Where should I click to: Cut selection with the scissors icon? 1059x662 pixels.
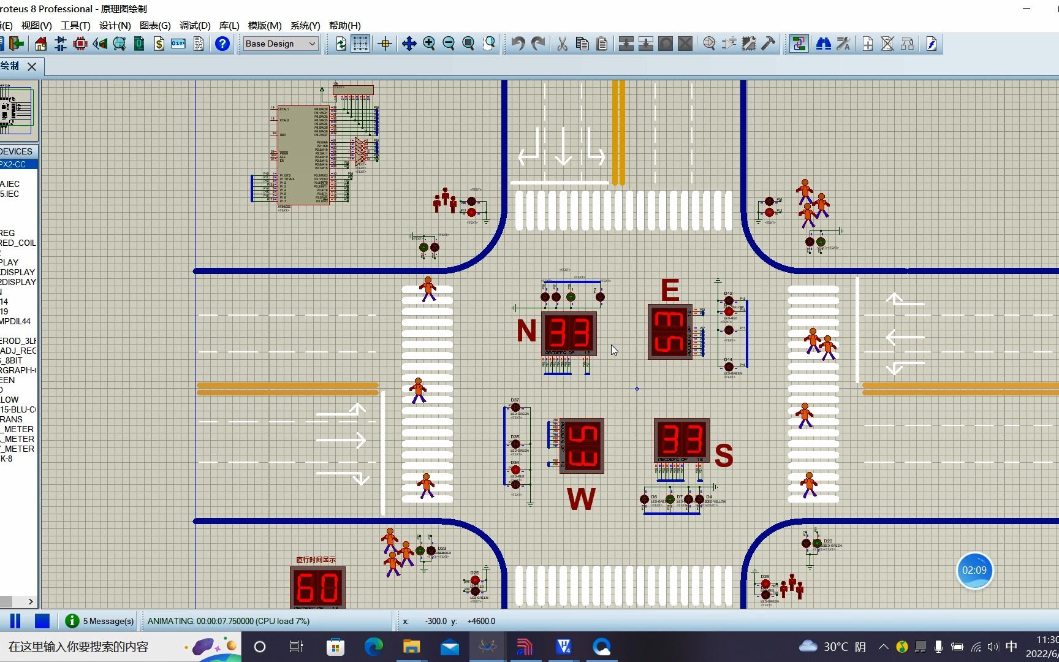click(x=562, y=44)
